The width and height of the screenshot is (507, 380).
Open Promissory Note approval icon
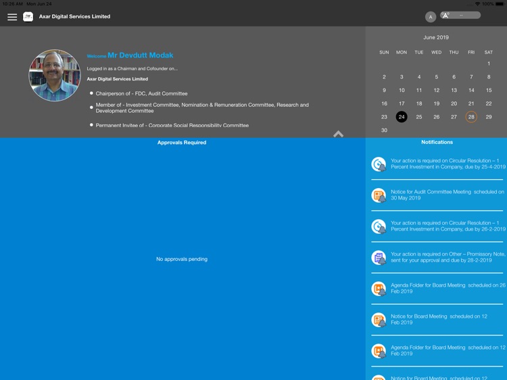379,258
